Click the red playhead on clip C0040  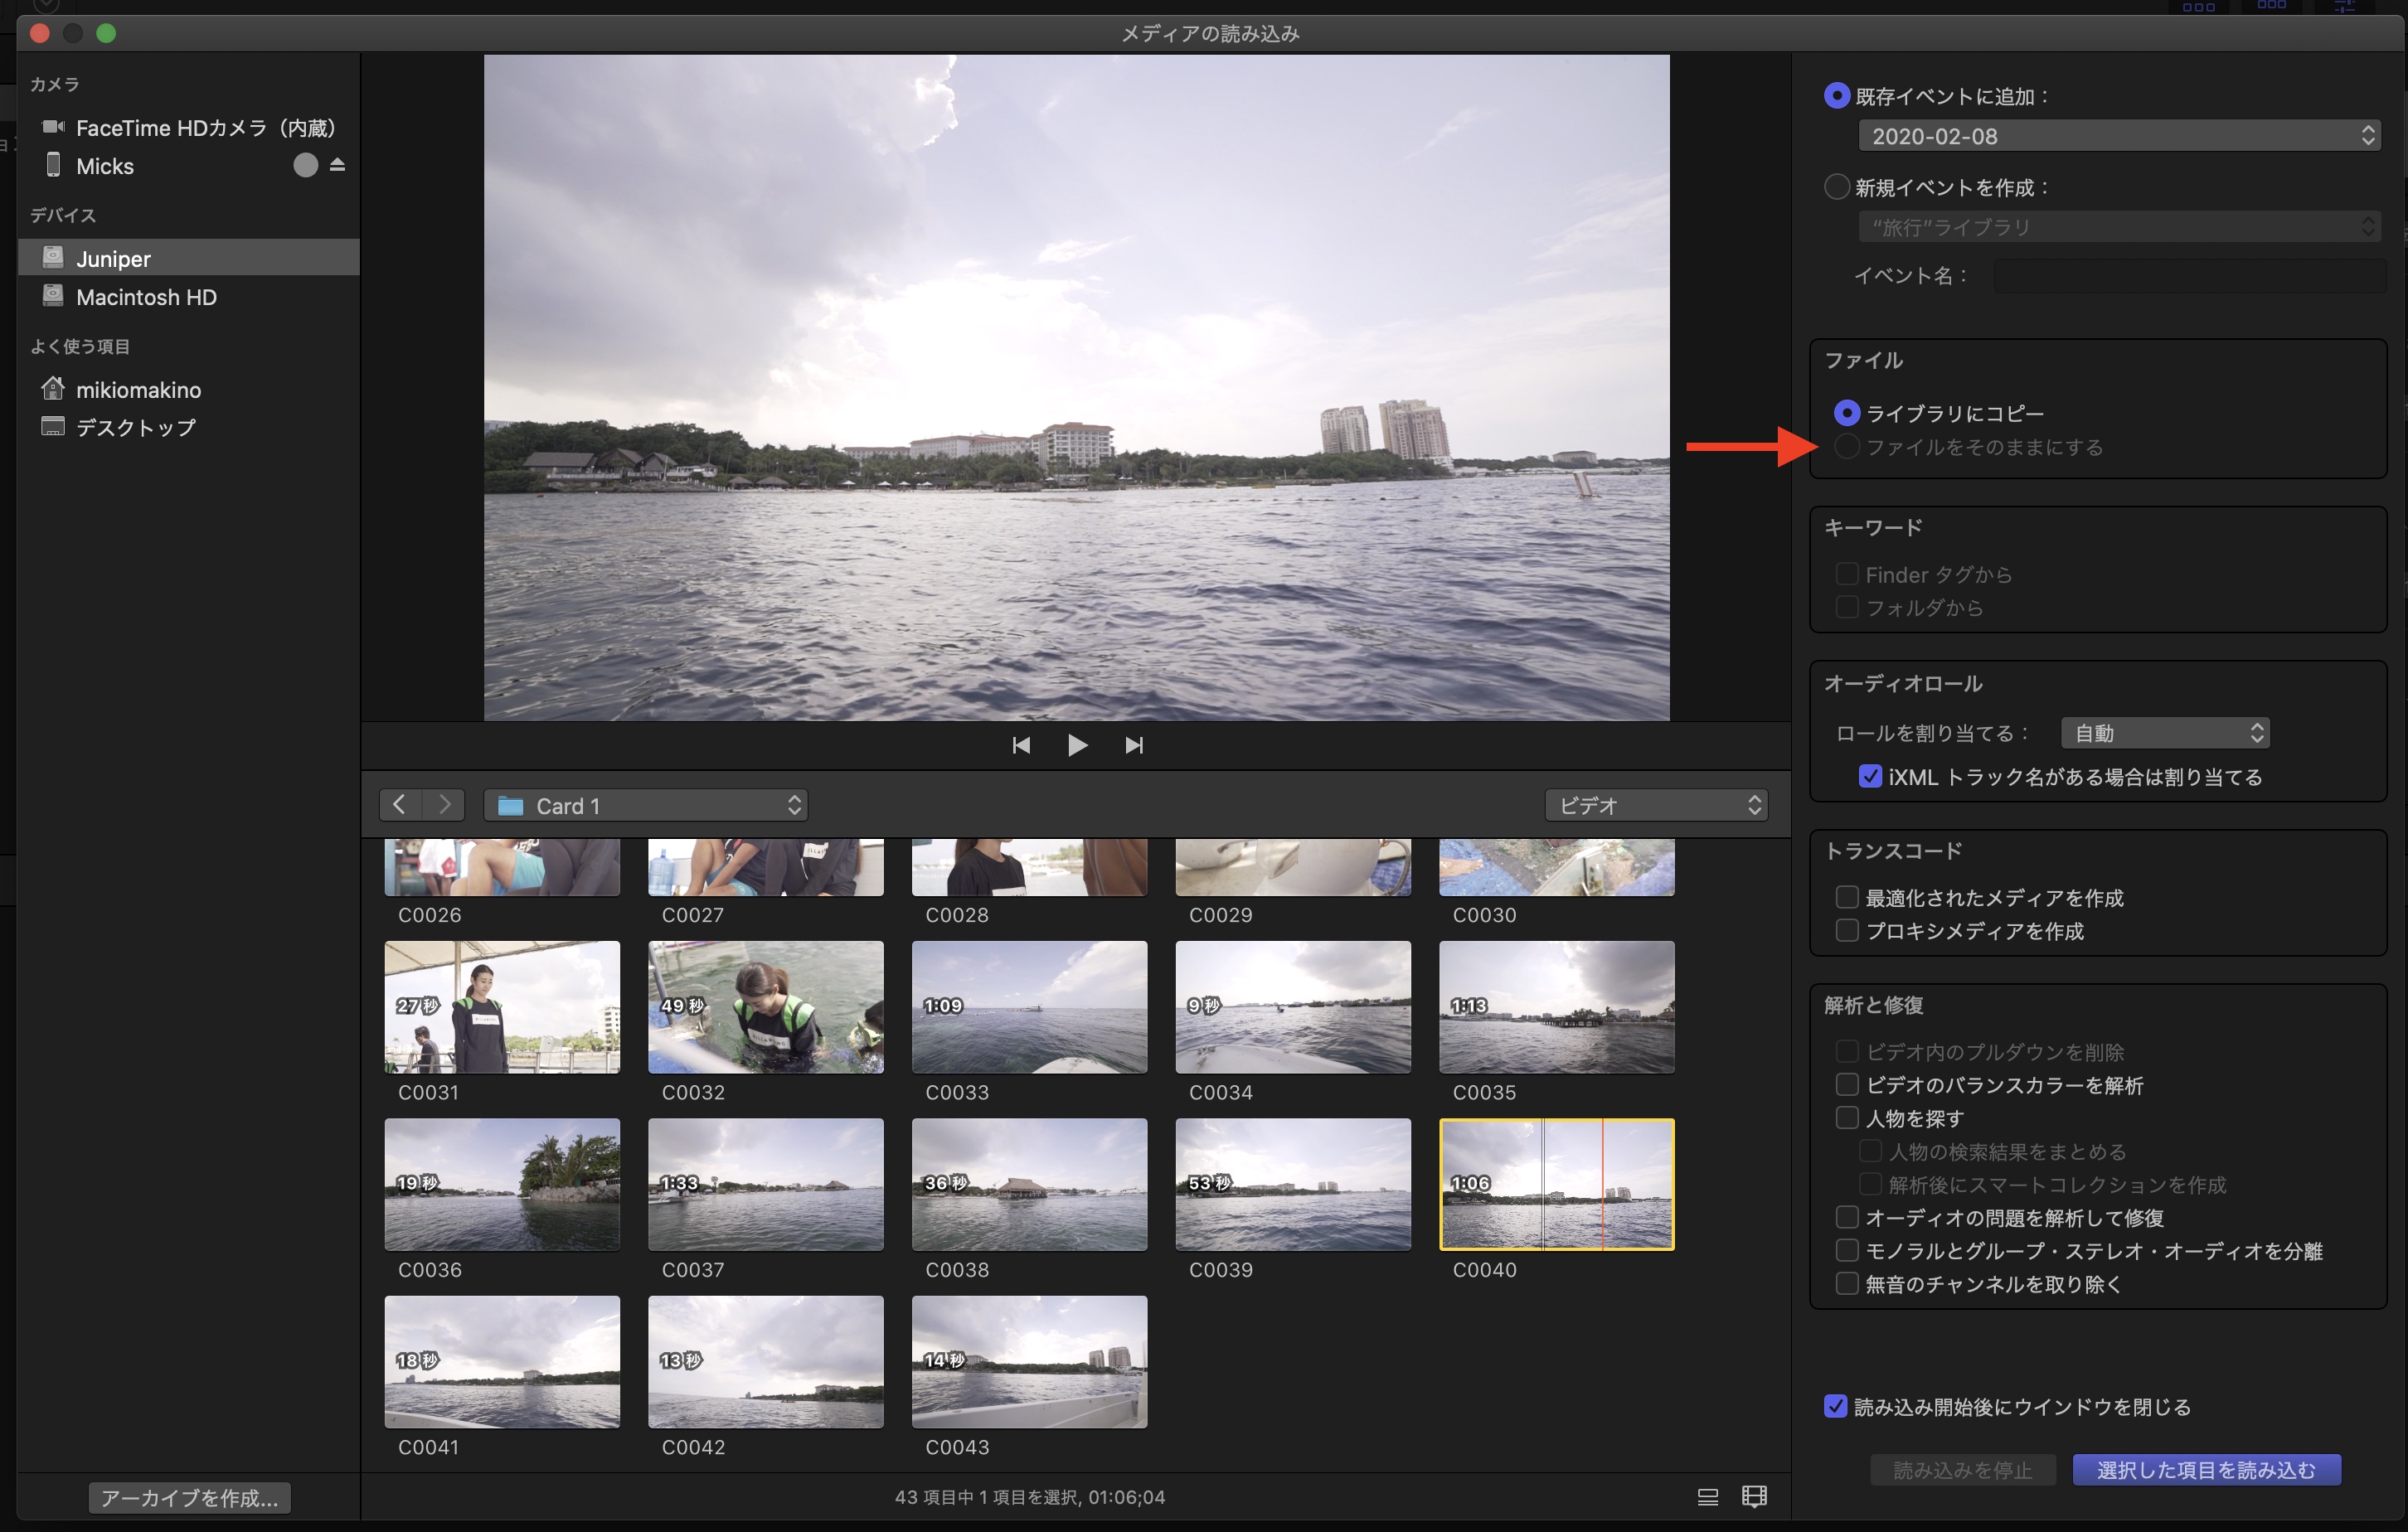point(1602,1184)
